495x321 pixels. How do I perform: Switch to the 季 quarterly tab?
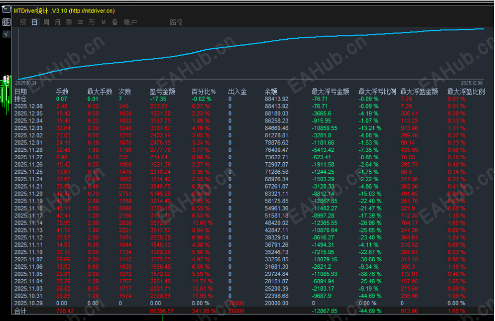coord(69,22)
